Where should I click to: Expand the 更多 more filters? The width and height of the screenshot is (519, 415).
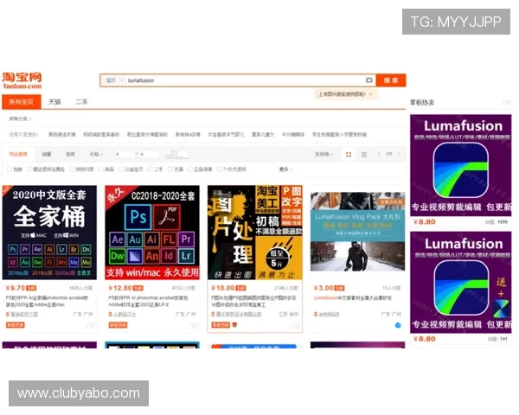tap(285, 169)
